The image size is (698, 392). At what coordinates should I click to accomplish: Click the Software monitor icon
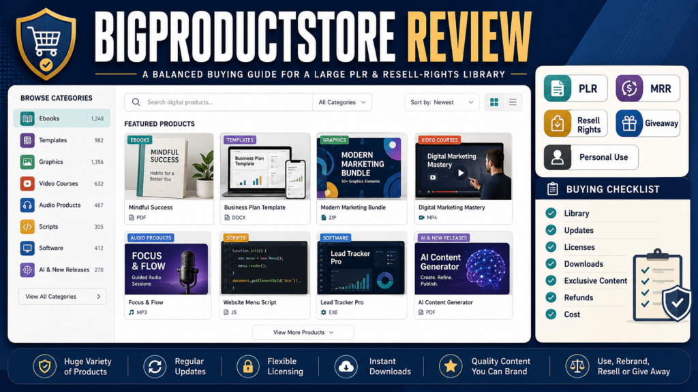click(x=27, y=248)
